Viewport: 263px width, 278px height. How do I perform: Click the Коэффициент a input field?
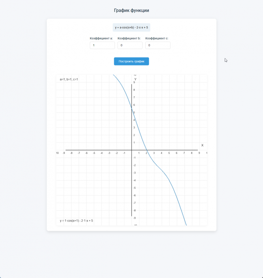(x=102, y=46)
